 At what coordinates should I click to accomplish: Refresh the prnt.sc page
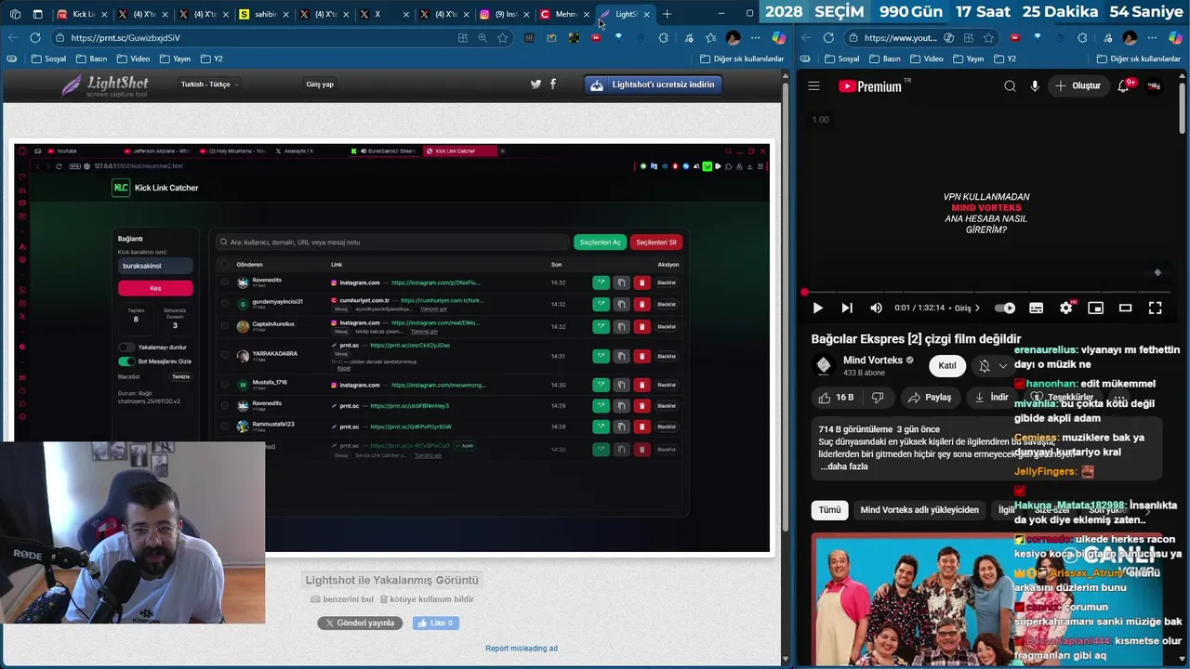pos(35,38)
